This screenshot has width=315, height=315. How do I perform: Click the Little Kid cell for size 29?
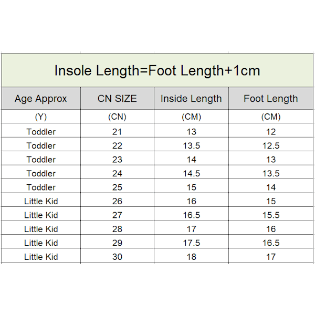pyautogui.click(x=41, y=243)
